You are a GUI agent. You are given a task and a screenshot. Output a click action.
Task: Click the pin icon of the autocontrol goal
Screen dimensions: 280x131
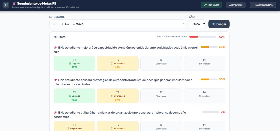click(55, 80)
